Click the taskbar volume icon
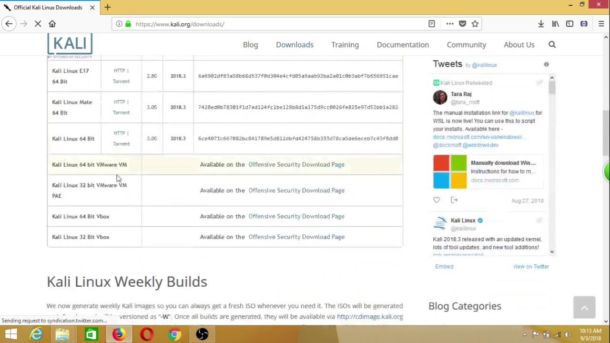 pos(568,334)
